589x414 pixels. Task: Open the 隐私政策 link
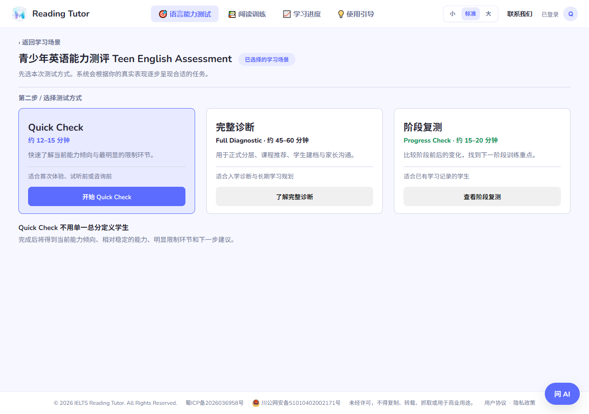(x=525, y=403)
